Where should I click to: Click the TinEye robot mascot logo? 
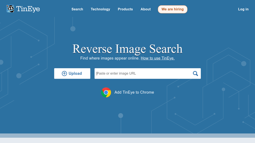click(x=10, y=9)
